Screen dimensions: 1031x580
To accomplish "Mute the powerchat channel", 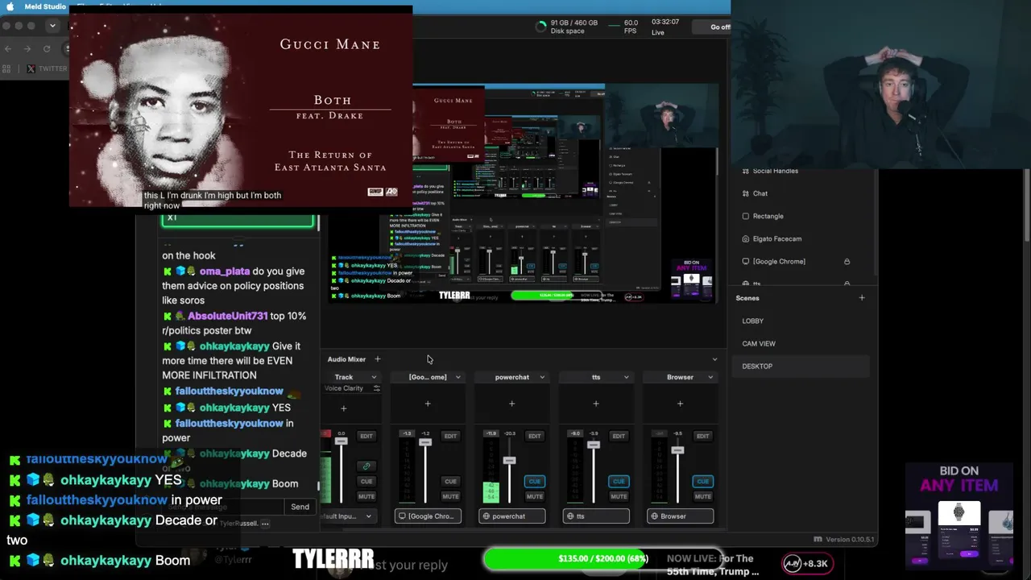I will point(535,496).
